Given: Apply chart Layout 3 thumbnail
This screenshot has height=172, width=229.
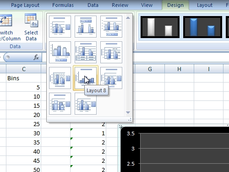Looking at the screenshot, I should tap(111, 27).
